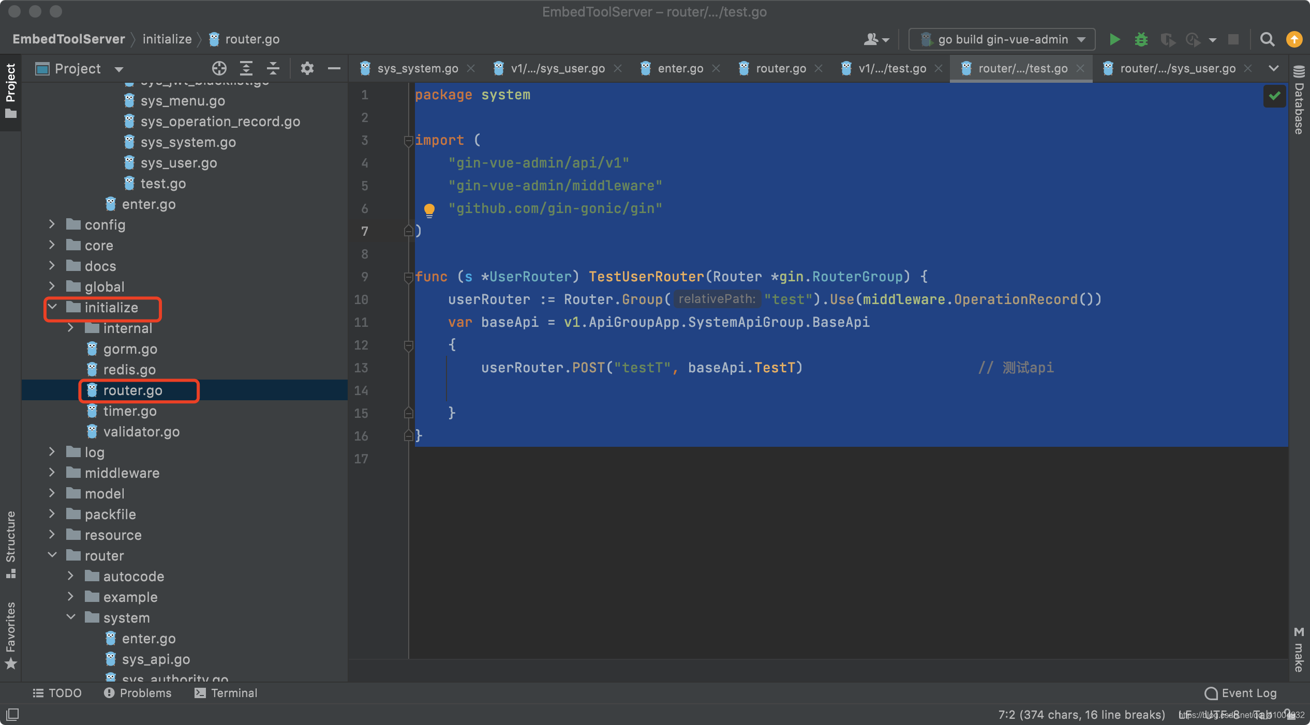Click the cursor position 7:2 status
Image resolution: width=1310 pixels, height=725 pixels.
[1081, 714]
